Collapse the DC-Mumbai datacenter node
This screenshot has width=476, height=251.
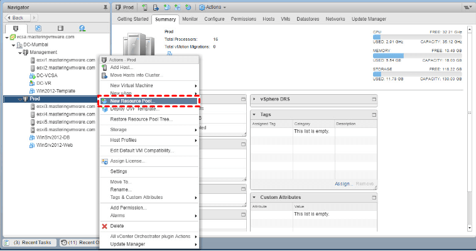click(x=13, y=45)
